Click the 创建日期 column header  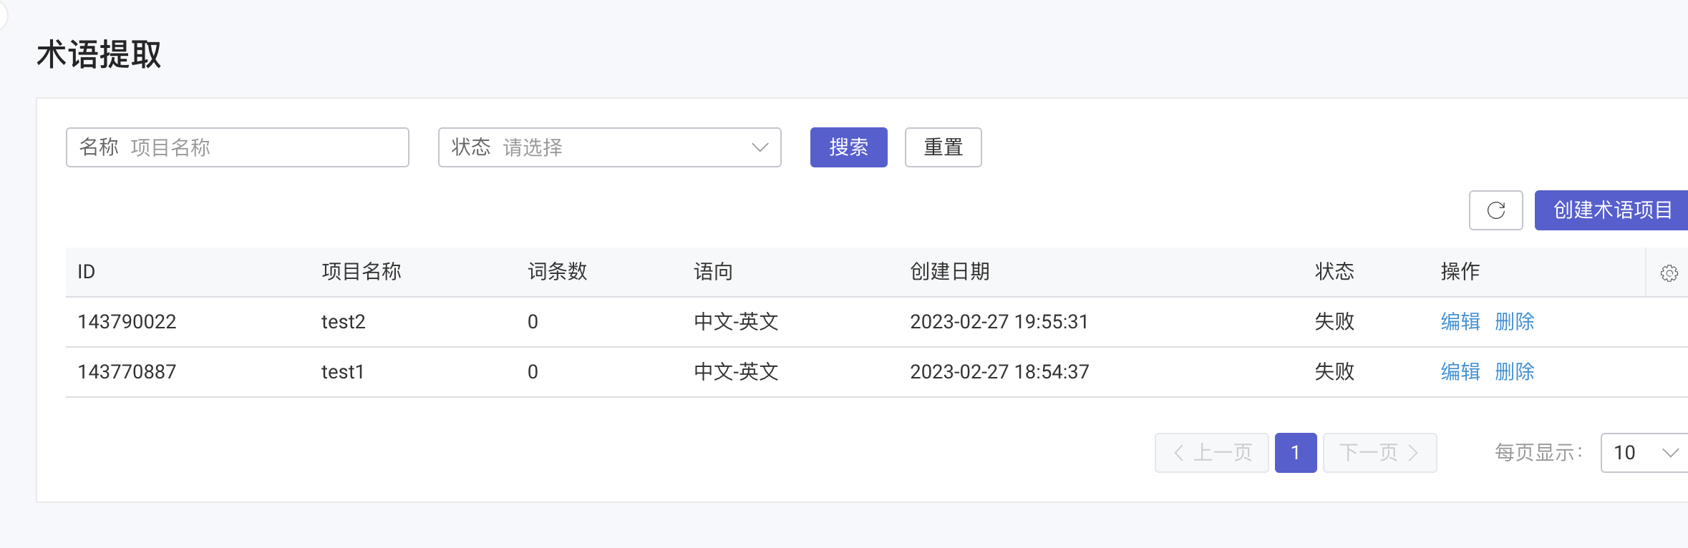tap(949, 272)
